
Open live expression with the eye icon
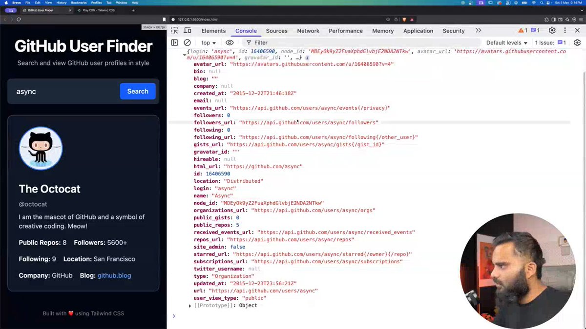[230, 43]
